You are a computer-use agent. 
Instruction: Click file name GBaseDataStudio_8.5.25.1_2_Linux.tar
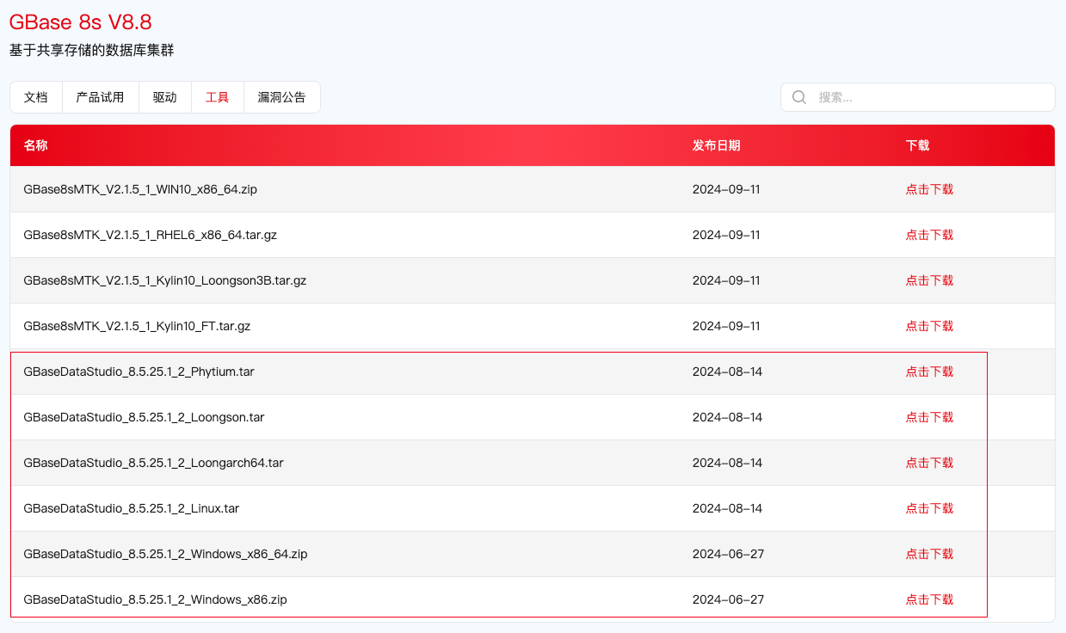[x=131, y=508]
